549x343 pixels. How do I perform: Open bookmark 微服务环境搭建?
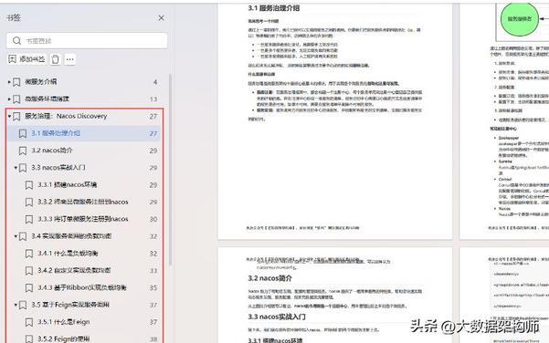[x=47, y=99]
